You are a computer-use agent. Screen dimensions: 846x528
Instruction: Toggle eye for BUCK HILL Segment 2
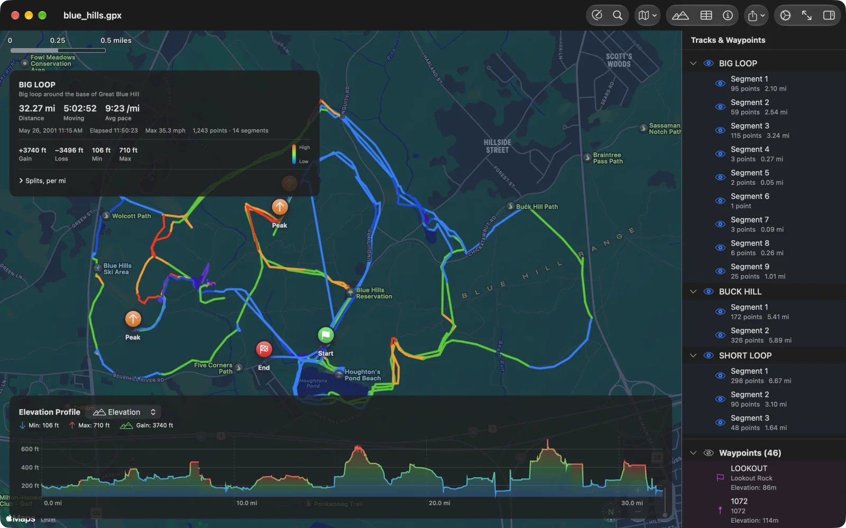click(x=720, y=335)
